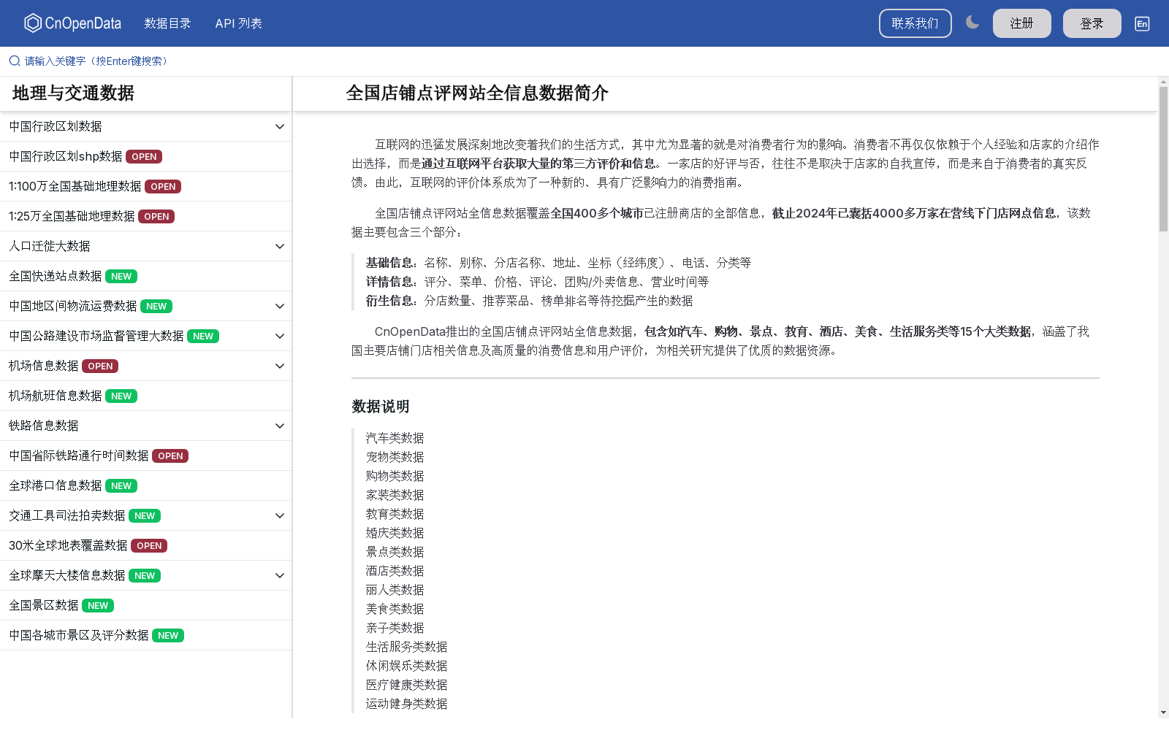Click the 汽车类数据 list entry
Viewport: 1169px width, 730px height.
tap(395, 438)
